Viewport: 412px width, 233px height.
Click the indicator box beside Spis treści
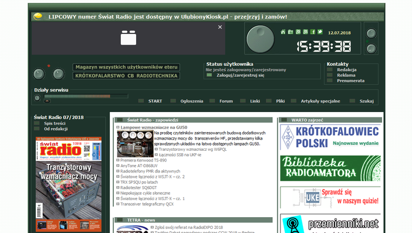click(37, 123)
